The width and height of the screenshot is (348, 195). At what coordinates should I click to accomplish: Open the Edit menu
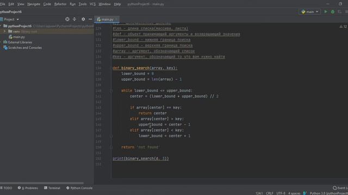pyautogui.click(x=11, y=4)
